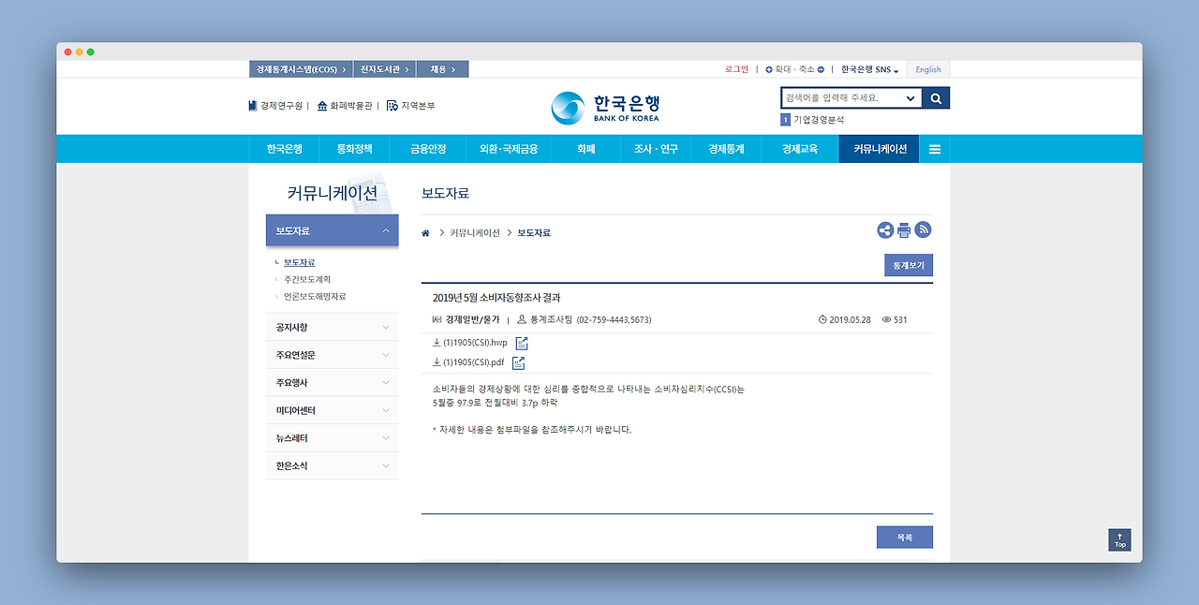Download the (1)1905(CSI).hwp file
The height and width of the screenshot is (605, 1199).
click(x=469, y=343)
